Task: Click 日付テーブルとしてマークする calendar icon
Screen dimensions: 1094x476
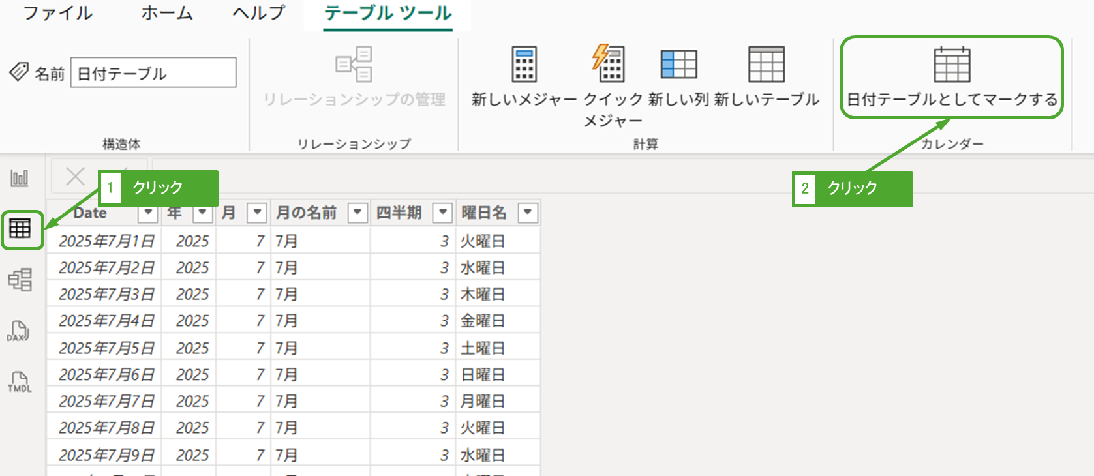Action: pyautogui.click(x=951, y=65)
